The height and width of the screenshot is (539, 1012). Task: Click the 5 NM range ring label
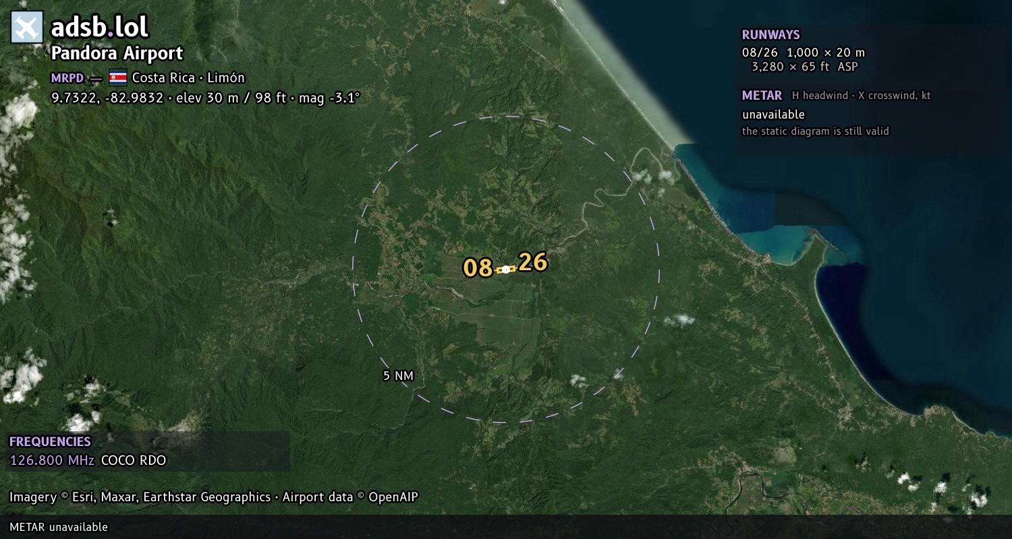point(398,376)
